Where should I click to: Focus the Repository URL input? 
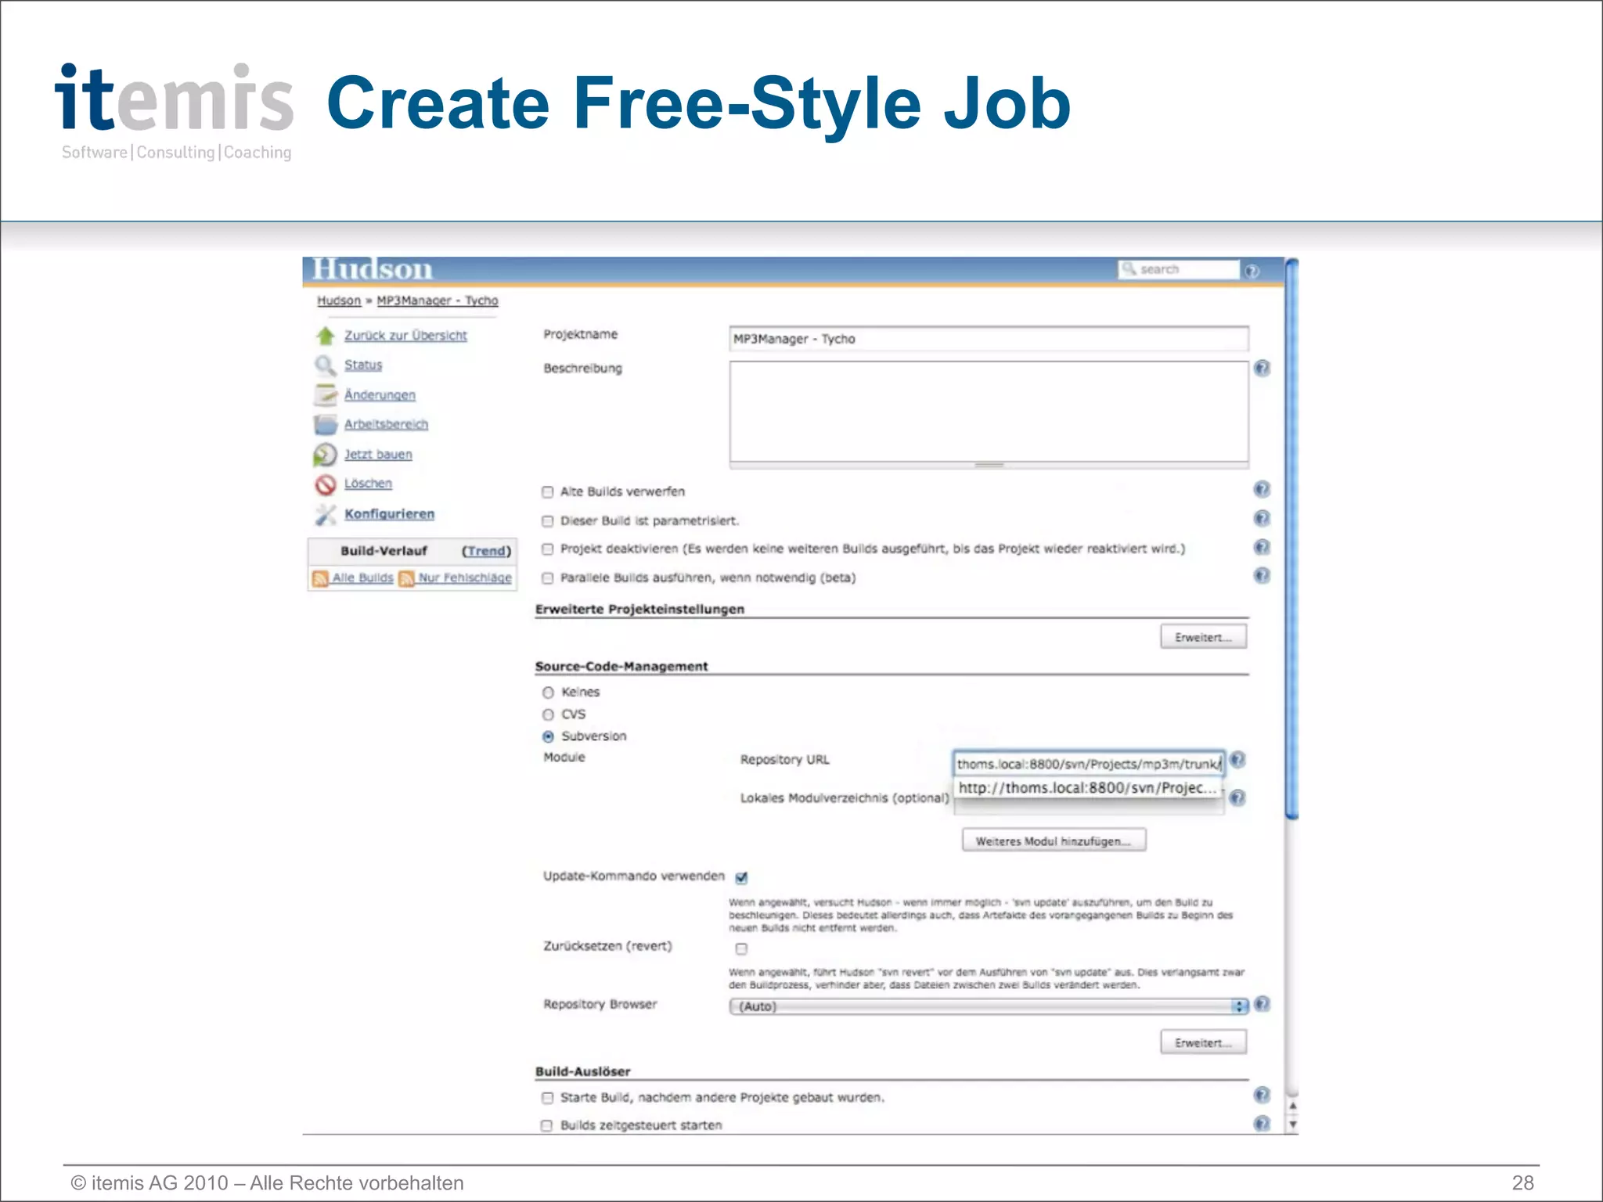[x=1089, y=764]
